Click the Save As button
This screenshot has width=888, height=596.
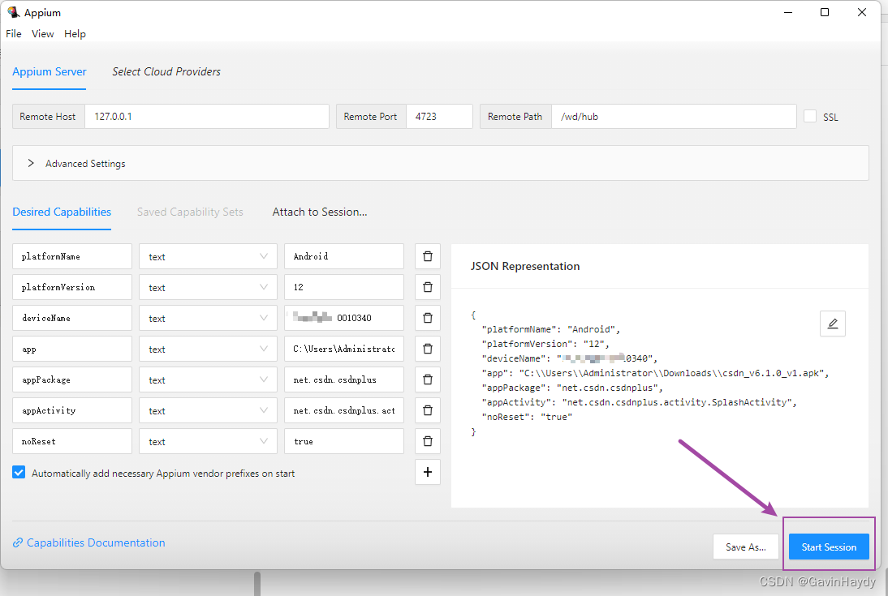coord(746,547)
